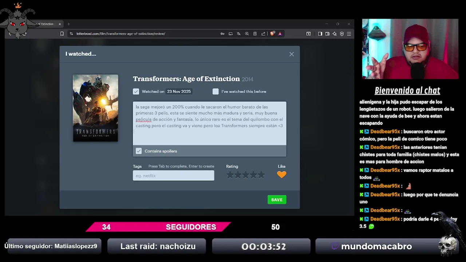
Task: Click the stream timer 00:03:52
Action: (x=264, y=247)
